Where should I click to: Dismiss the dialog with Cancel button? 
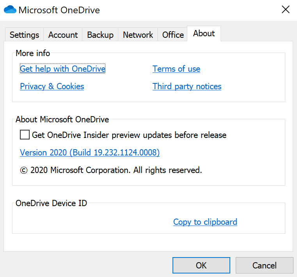point(265,265)
